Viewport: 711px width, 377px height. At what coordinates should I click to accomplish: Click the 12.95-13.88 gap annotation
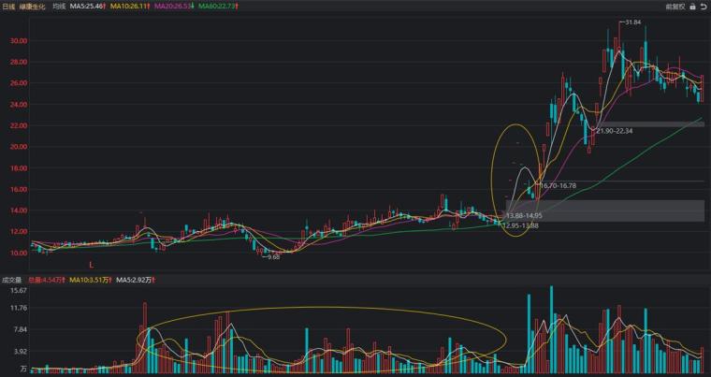[x=520, y=225]
